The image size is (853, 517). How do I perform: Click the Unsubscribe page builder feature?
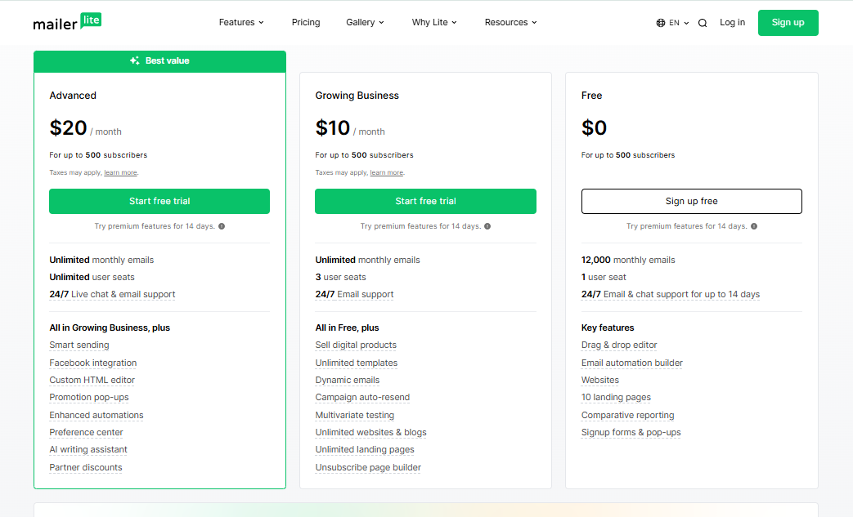[x=368, y=467]
